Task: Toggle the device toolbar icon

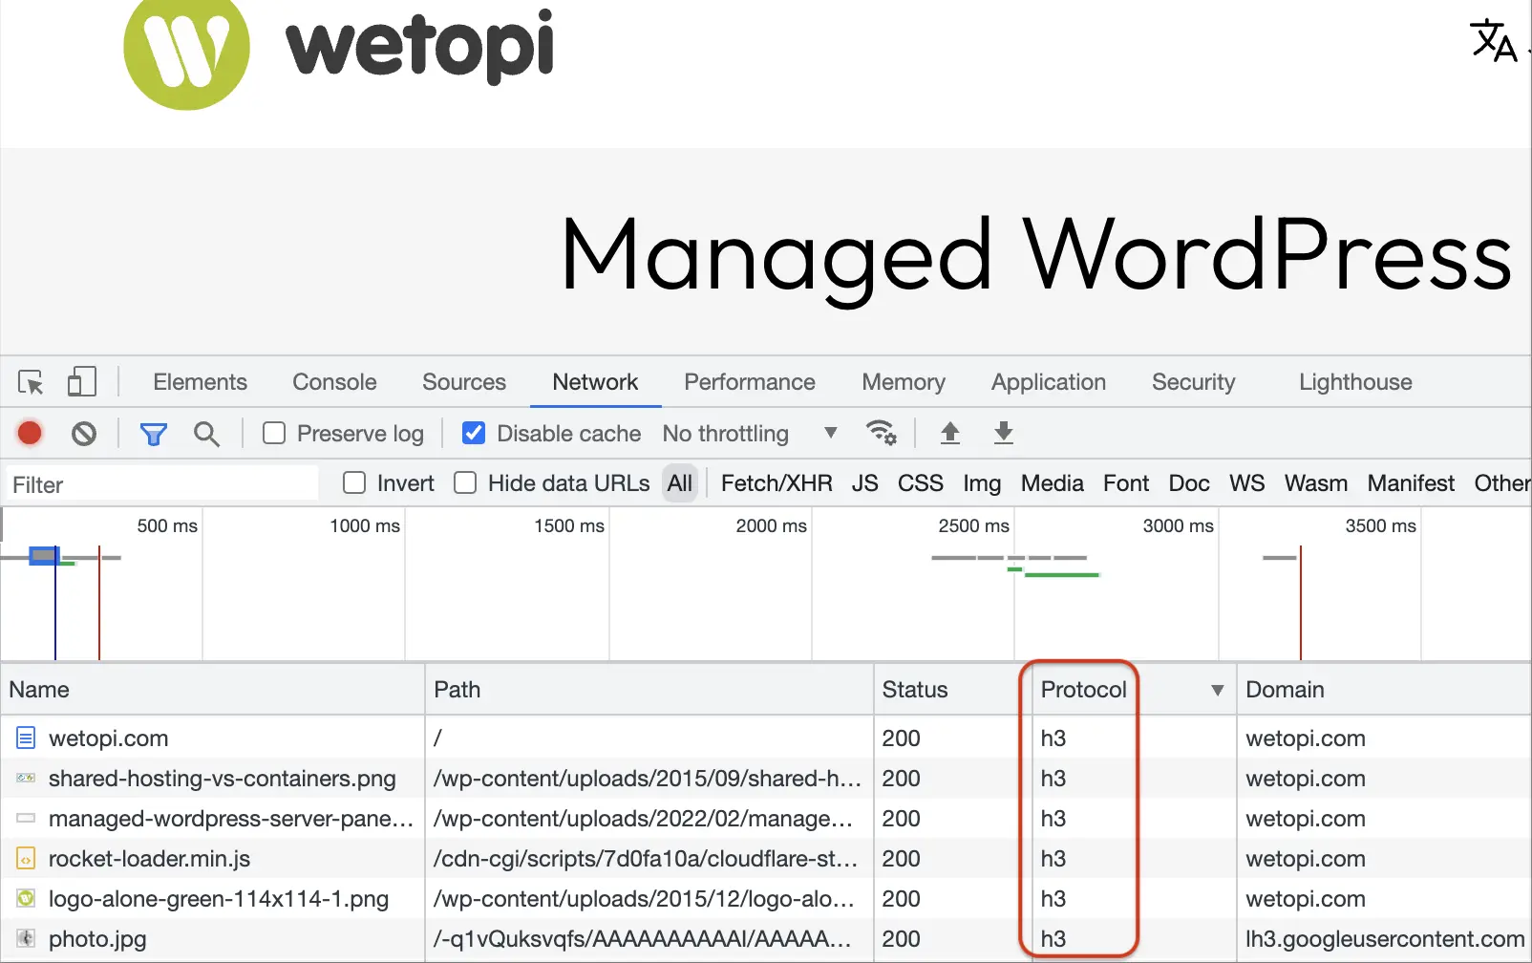Action: click(82, 382)
